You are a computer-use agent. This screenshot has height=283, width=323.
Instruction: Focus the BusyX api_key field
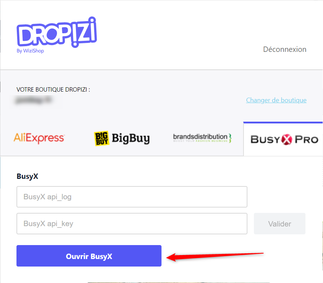pos(132,224)
